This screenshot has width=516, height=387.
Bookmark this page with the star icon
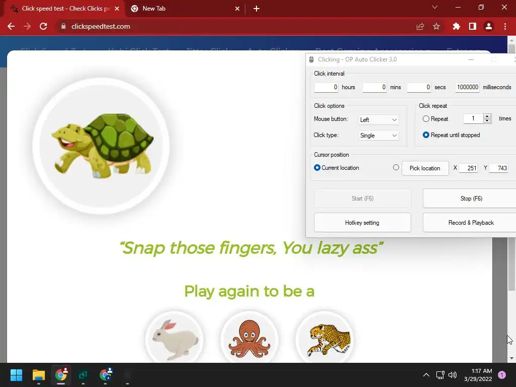point(436,26)
